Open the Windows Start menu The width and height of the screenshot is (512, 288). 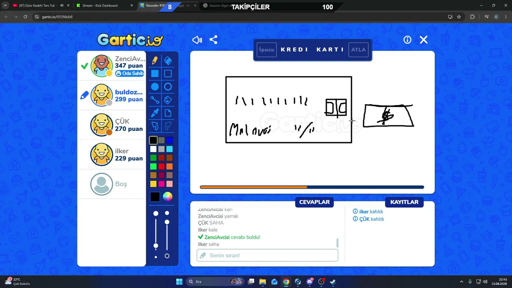(179, 282)
